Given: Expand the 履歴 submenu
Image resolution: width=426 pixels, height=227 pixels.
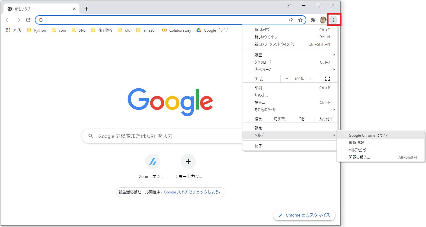Looking at the screenshot, I should (x=290, y=55).
